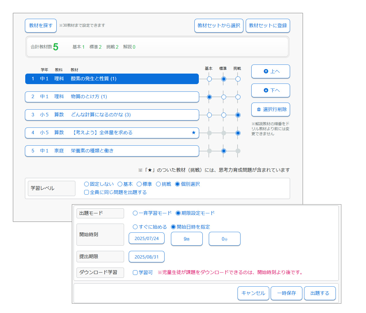Open the 9時 hour dropdown
Image resolution: width=366 pixels, height=313 pixels.
point(187,239)
